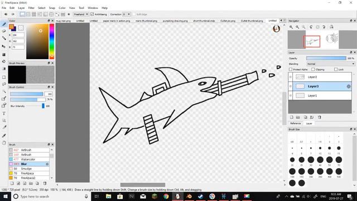Enable the layer Lock checkbox
Viewport: 357px width, 201px height.
coord(336,69)
